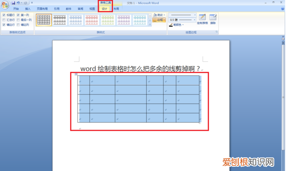Activate the 擦除 eraser tool
Viewport: 286px width, 171px height.
pyautogui.click(x=213, y=19)
